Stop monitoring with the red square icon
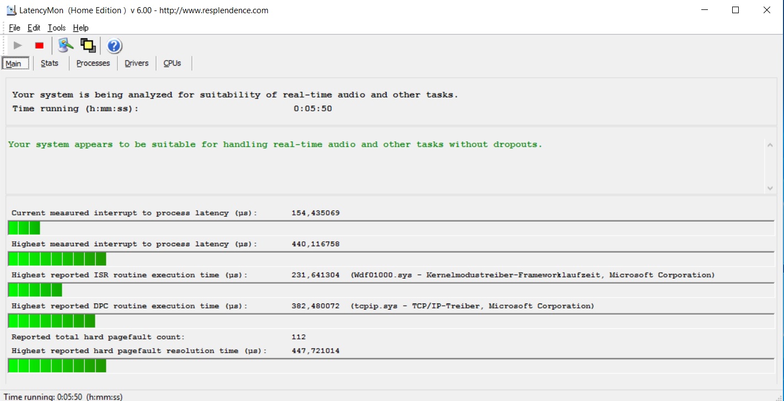Screen dimensions: 784x401 39,46
